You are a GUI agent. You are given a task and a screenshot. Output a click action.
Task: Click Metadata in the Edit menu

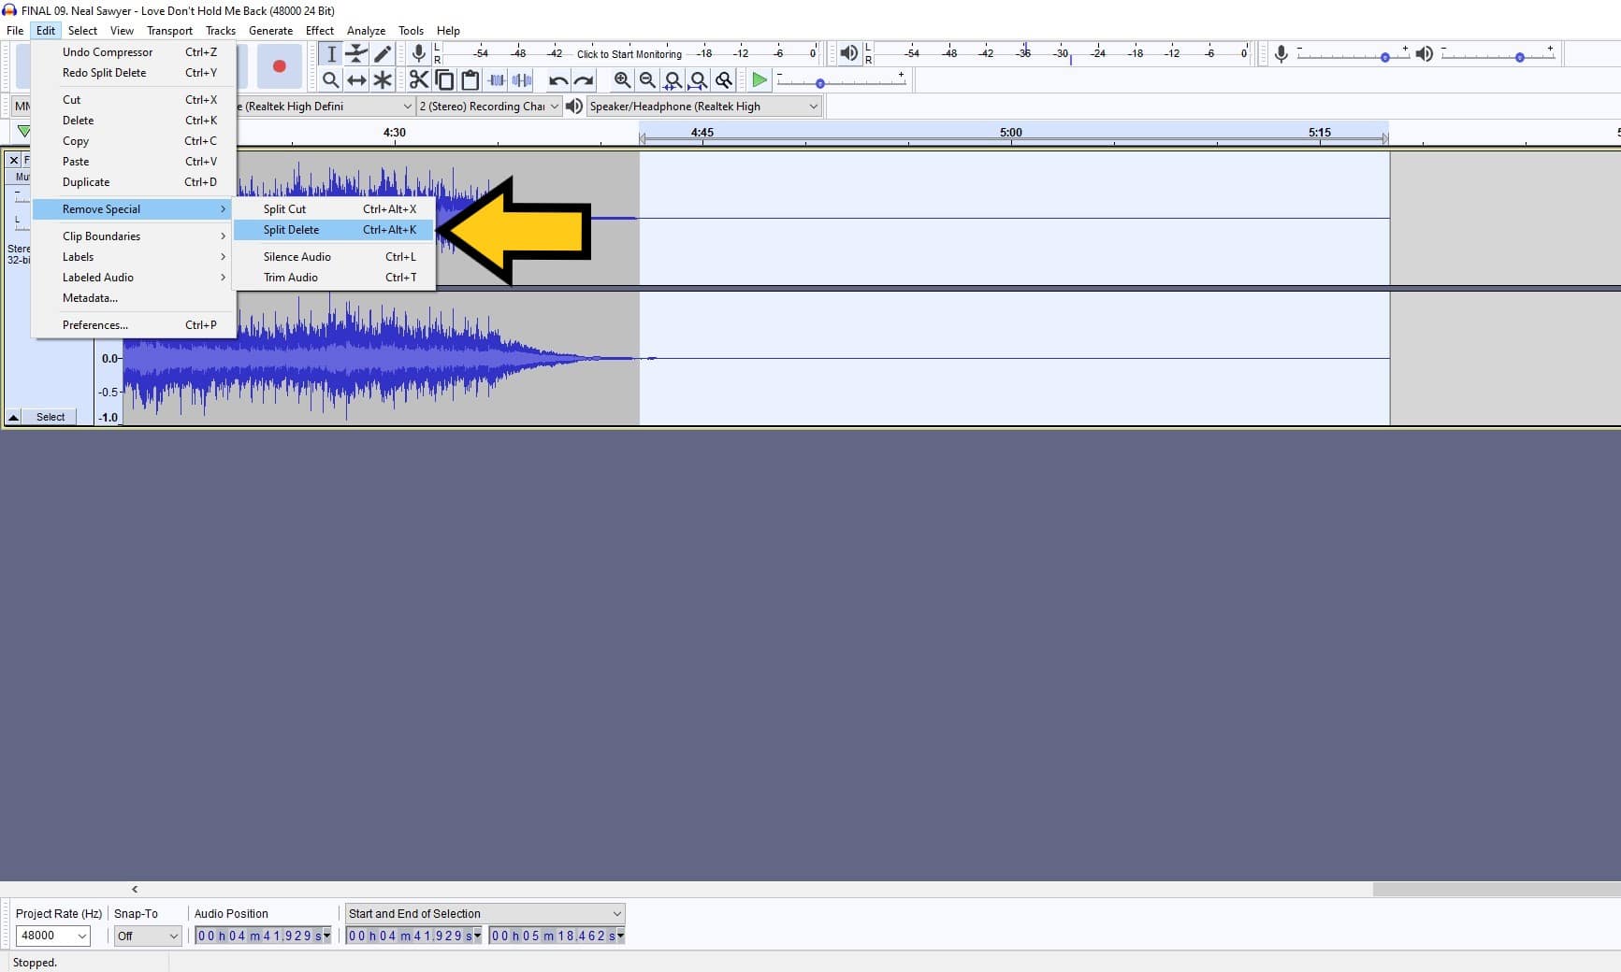coord(90,298)
